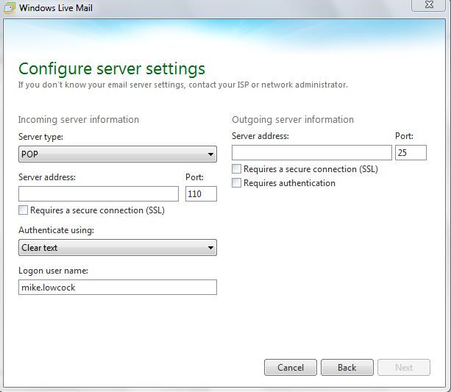451x392 pixels.
Task: Tick the Requires authentication checkbox
Action: (236, 183)
